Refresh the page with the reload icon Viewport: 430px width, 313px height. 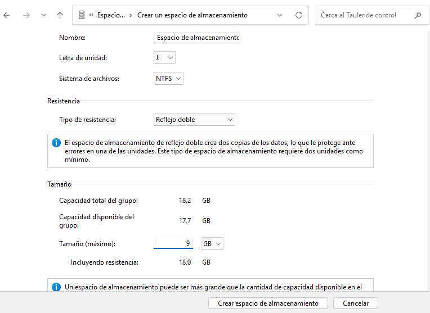click(x=299, y=15)
